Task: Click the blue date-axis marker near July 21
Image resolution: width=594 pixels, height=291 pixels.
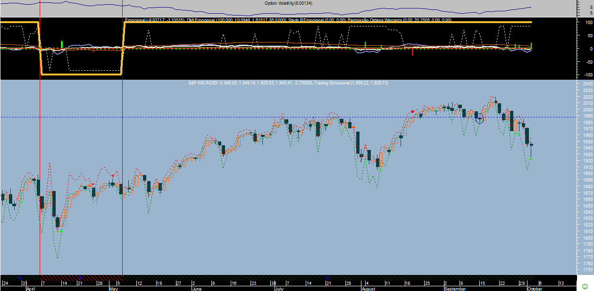Action: click(328, 277)
